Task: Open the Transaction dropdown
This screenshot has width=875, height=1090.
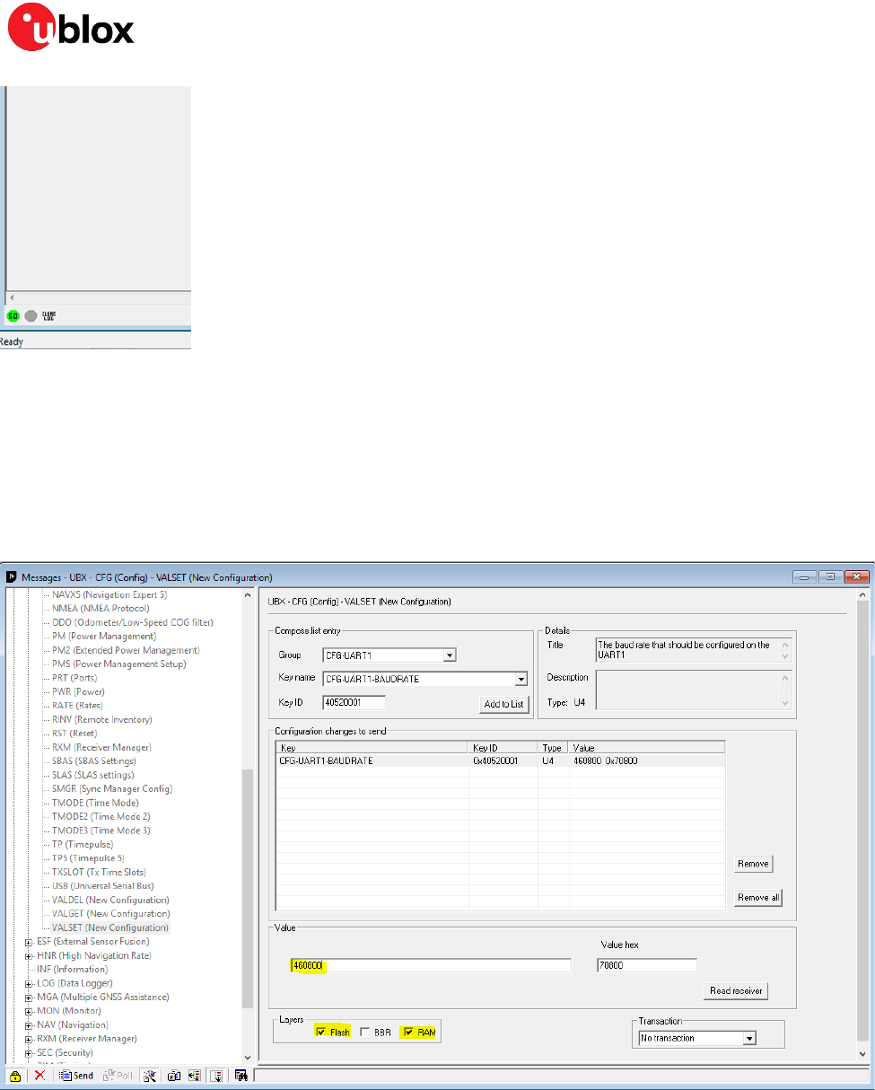Action: [750, 1038]
